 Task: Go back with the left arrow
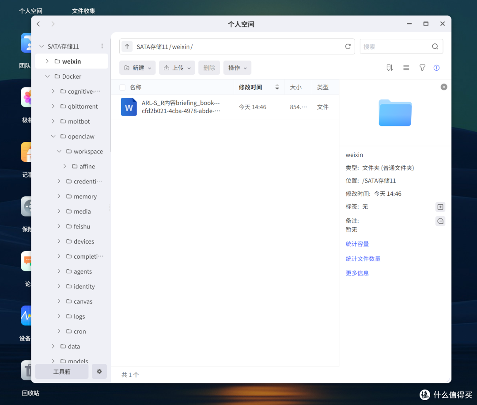pyautogui.click(x=38, y=24)
